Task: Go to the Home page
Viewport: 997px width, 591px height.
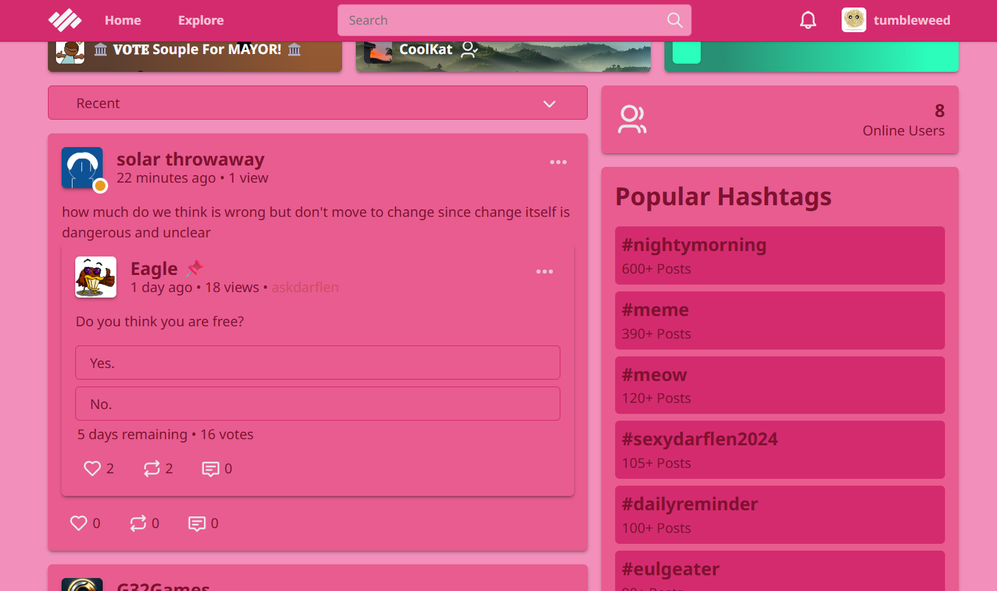Action: (122, 21)
